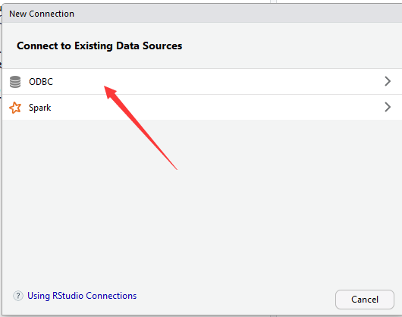Focus the New Connection title text
Image resolution: width=402 pixels, height=317 pixels.
pos(42,14)
